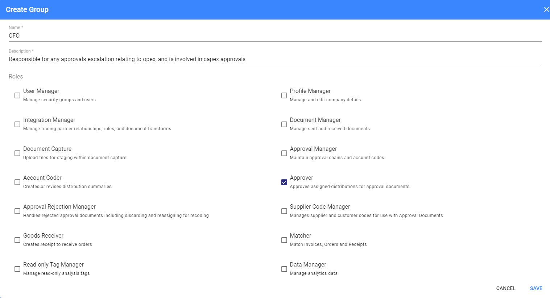Click the Description text field
Viewport: 550px width, 298px height.
pyautogui.click(x=275, y=59)
